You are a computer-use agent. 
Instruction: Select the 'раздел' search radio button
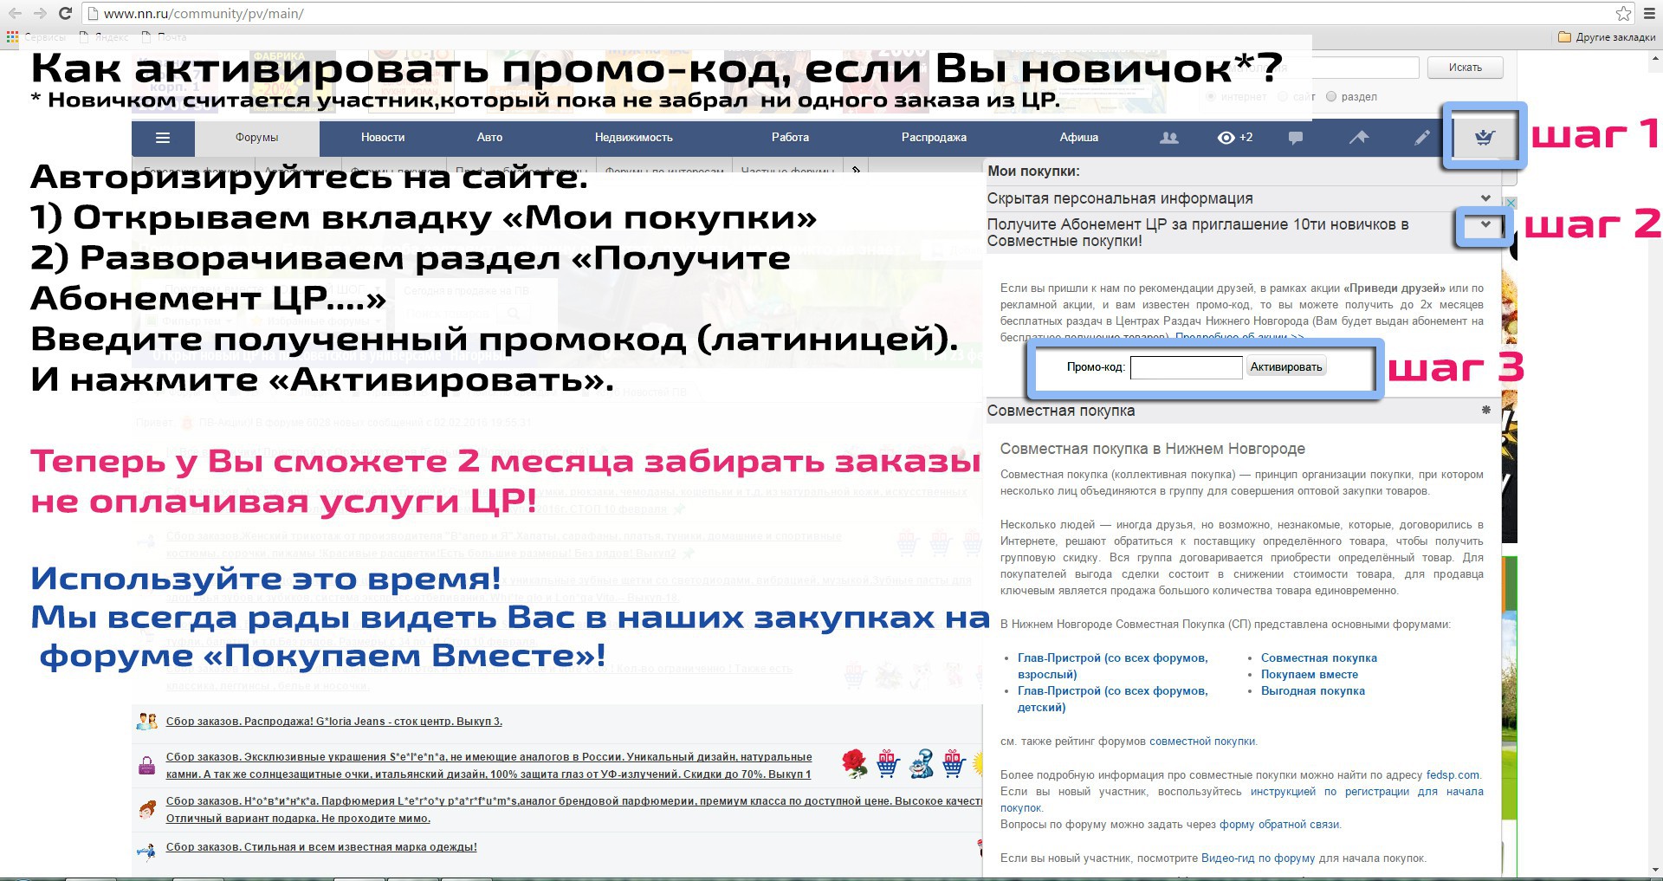1331,97
